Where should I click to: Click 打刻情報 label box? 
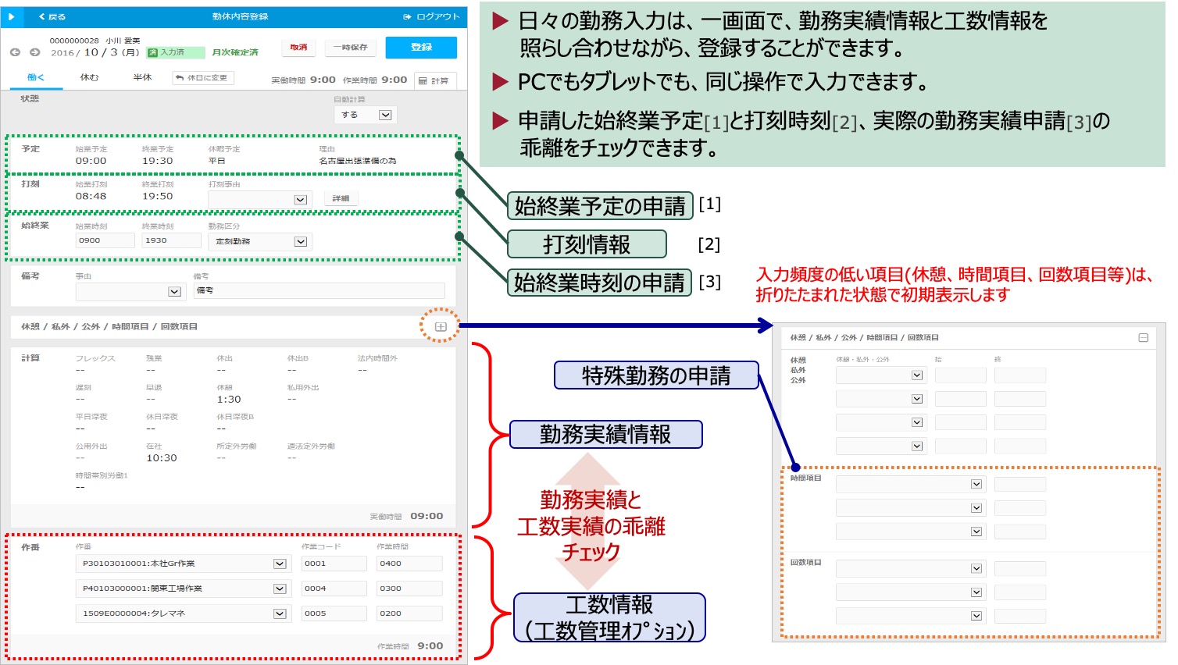[587, 244]
